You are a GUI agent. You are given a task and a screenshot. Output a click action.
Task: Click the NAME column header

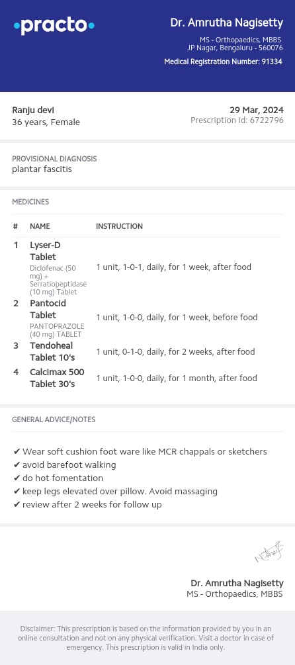40,226
